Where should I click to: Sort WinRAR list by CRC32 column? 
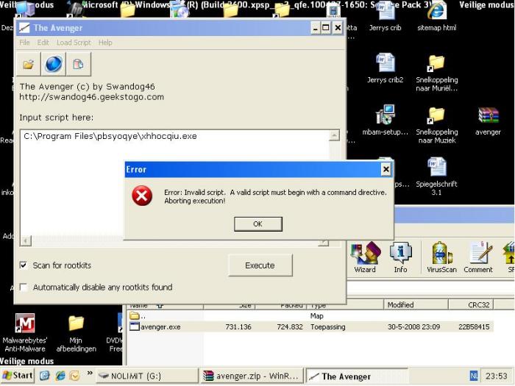tap(472, 305)
